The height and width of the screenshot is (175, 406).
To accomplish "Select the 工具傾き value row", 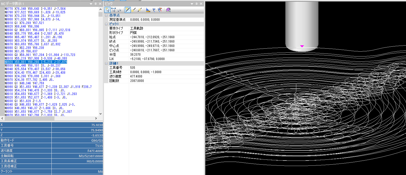I will (156, 72).
